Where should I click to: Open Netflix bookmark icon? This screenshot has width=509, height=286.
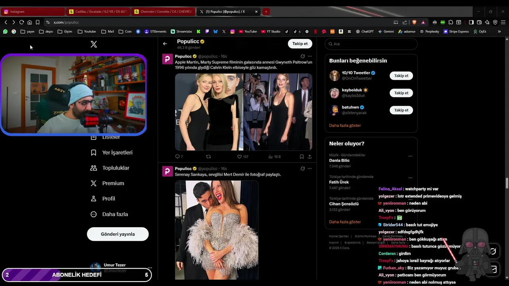315,31
